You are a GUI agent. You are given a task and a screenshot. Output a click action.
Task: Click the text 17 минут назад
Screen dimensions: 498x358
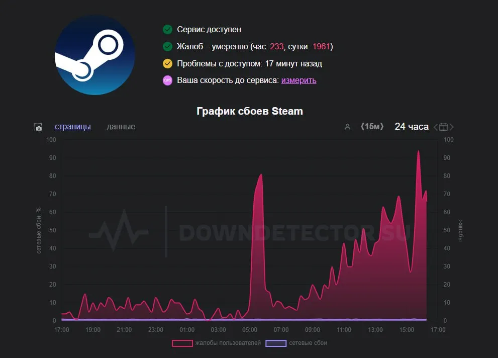293,63
